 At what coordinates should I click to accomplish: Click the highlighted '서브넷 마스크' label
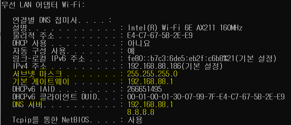(x=37, y=74)
